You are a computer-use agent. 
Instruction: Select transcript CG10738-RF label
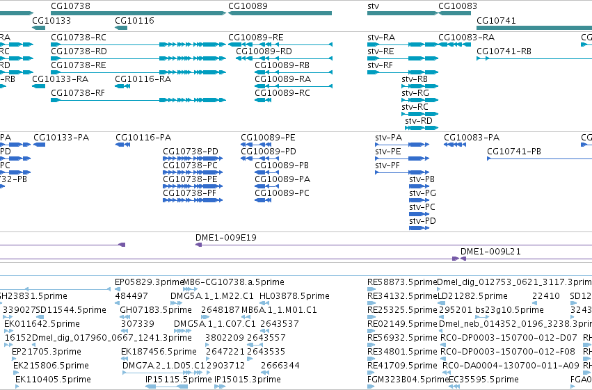[x=78, y=92]
